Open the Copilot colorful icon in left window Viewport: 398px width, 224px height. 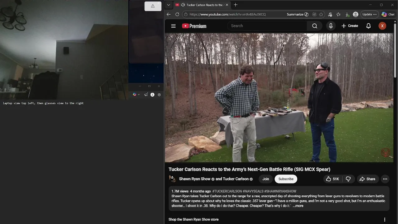[134, 95]
